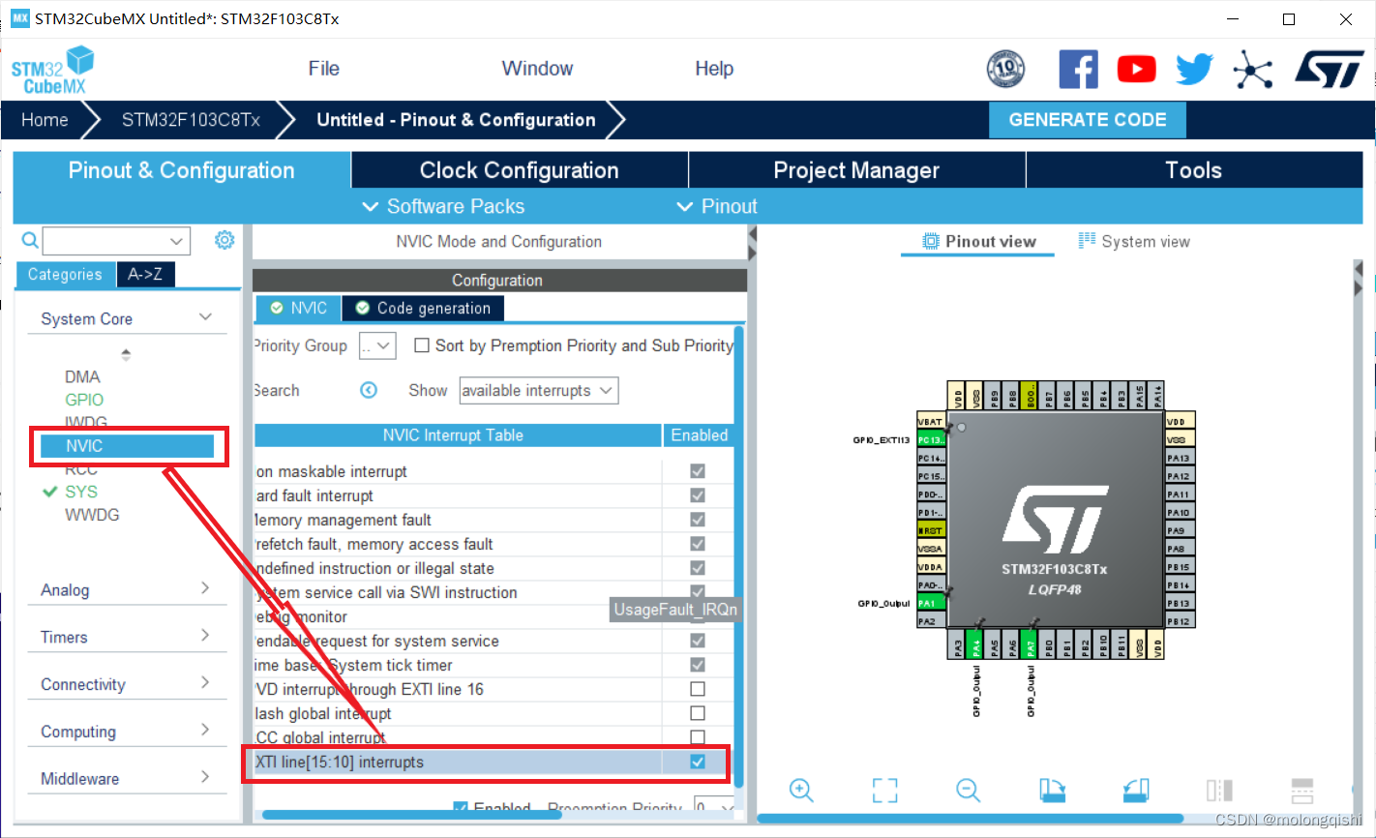Click the PA13 pin on chip
The height and width of the screenshot is (838, 1376).
(x=1180, y=458)
